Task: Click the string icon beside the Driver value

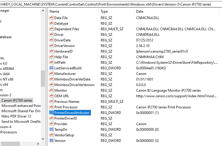Action: coord(51,35)
